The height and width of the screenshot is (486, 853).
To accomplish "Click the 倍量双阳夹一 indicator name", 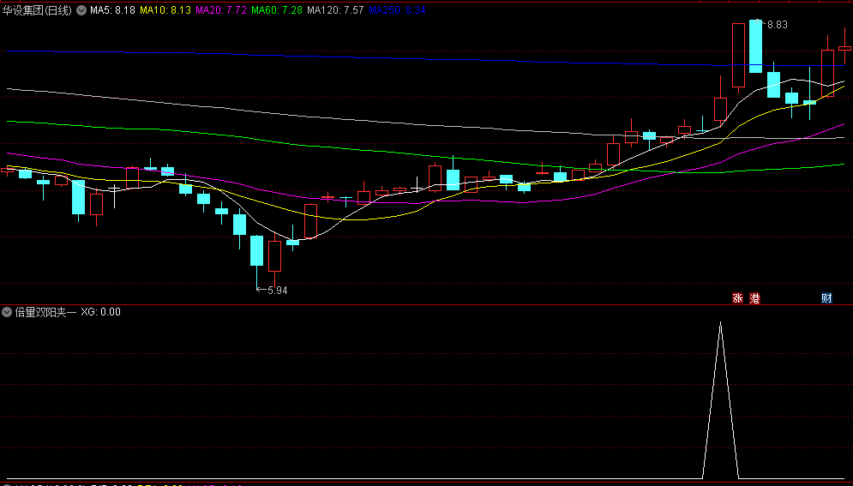I will pos(45,312).
